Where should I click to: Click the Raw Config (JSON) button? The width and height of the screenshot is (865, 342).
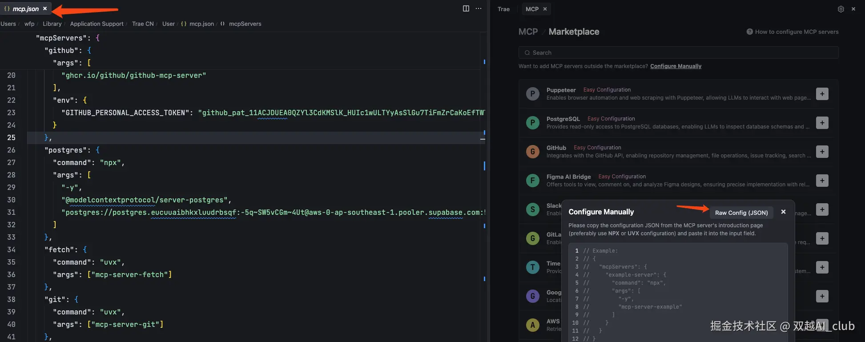pyautogui.click(x=741, y=213)
